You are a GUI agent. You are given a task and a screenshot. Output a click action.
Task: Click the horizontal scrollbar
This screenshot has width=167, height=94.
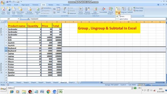click(x=129, y=83)
